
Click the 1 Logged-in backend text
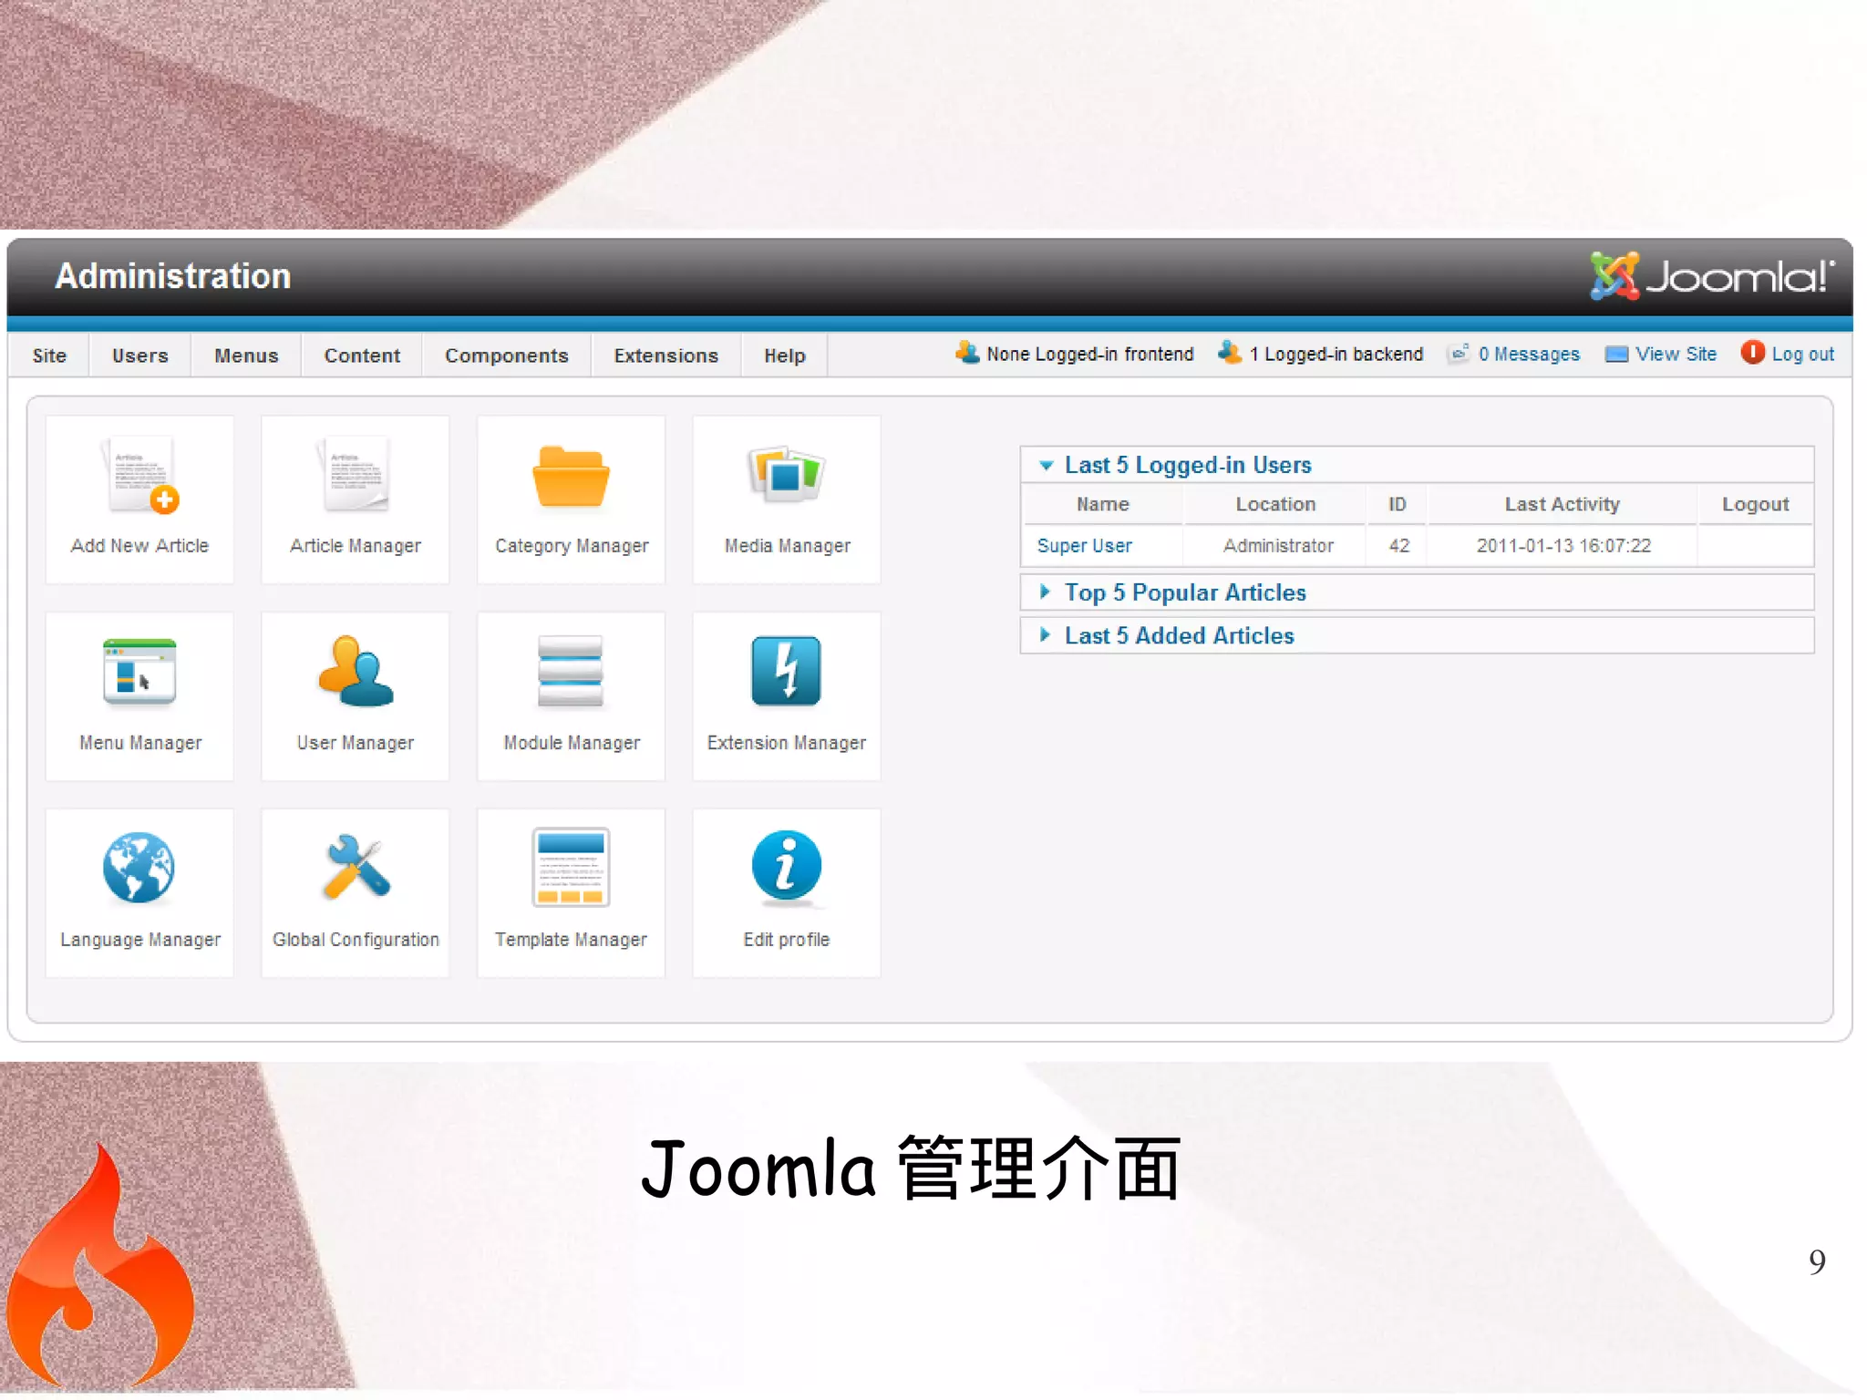pos(1336,355)
